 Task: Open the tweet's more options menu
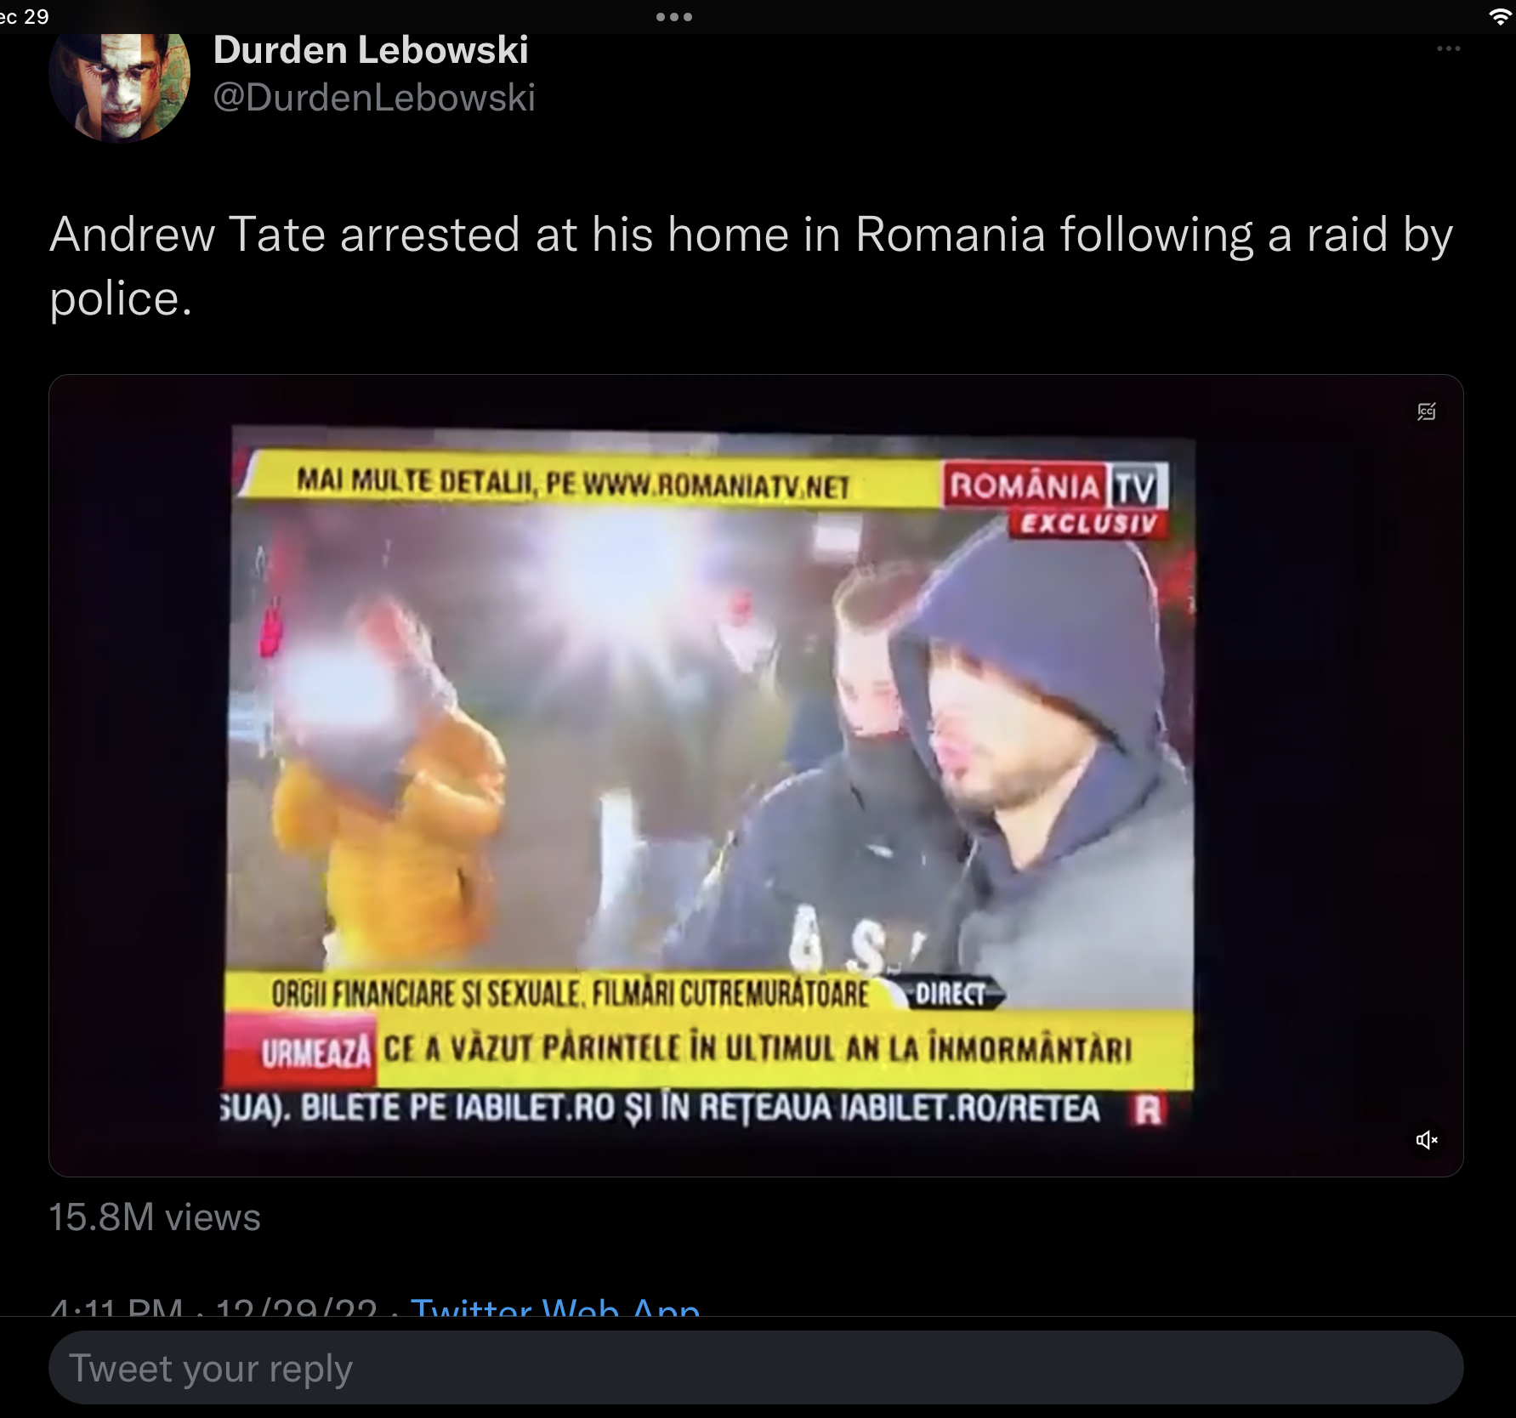1448,48
